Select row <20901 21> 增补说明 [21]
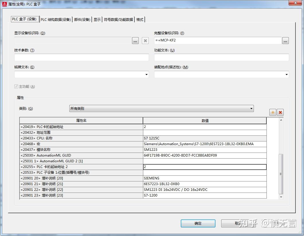 81,184
